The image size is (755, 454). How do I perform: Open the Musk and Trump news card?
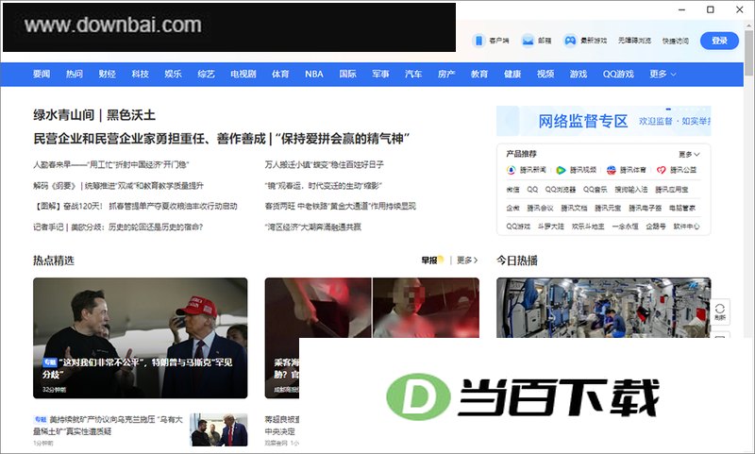[140, 338]
